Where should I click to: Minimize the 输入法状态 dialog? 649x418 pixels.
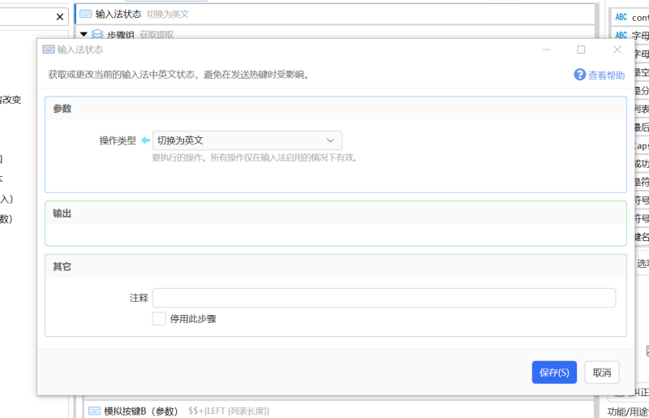(x=546, y=50)
